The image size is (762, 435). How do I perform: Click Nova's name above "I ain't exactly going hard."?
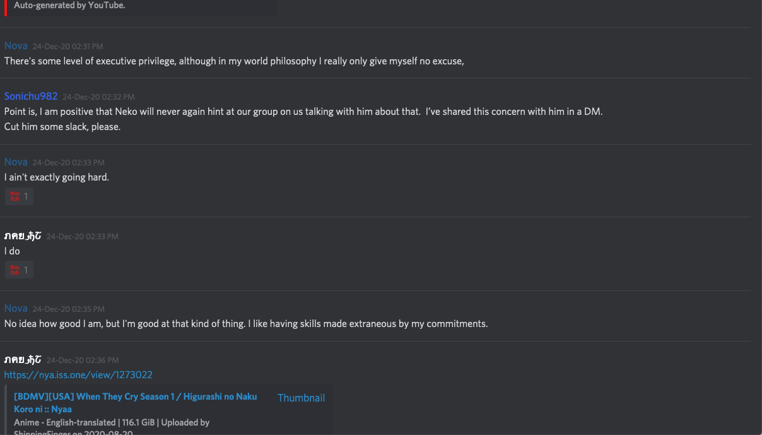[16, 162]
